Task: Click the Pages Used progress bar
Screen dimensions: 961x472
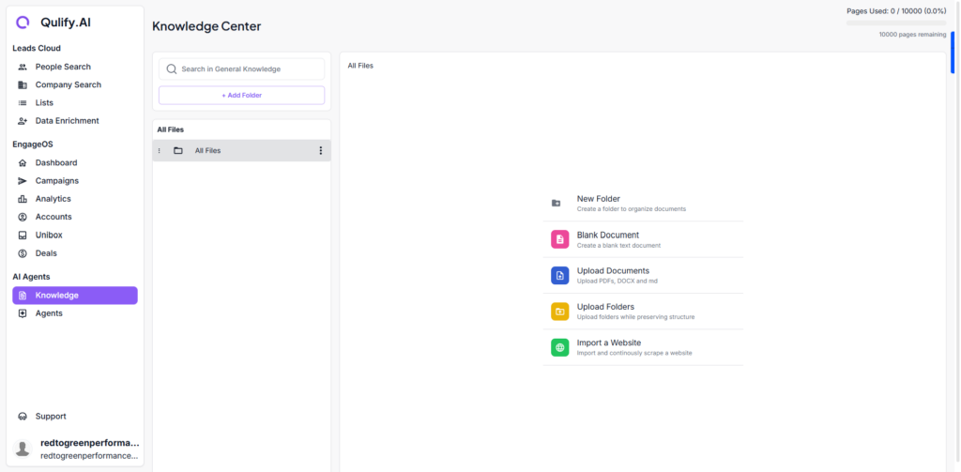Action: 896,23
